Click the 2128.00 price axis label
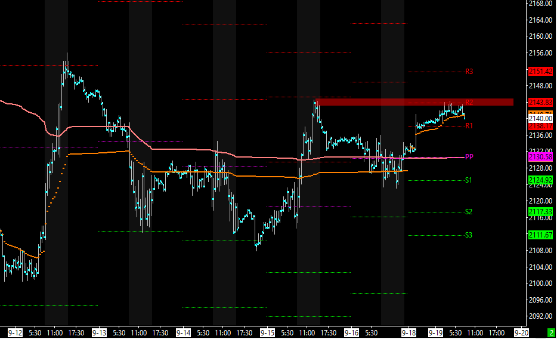 pos(540,168)
